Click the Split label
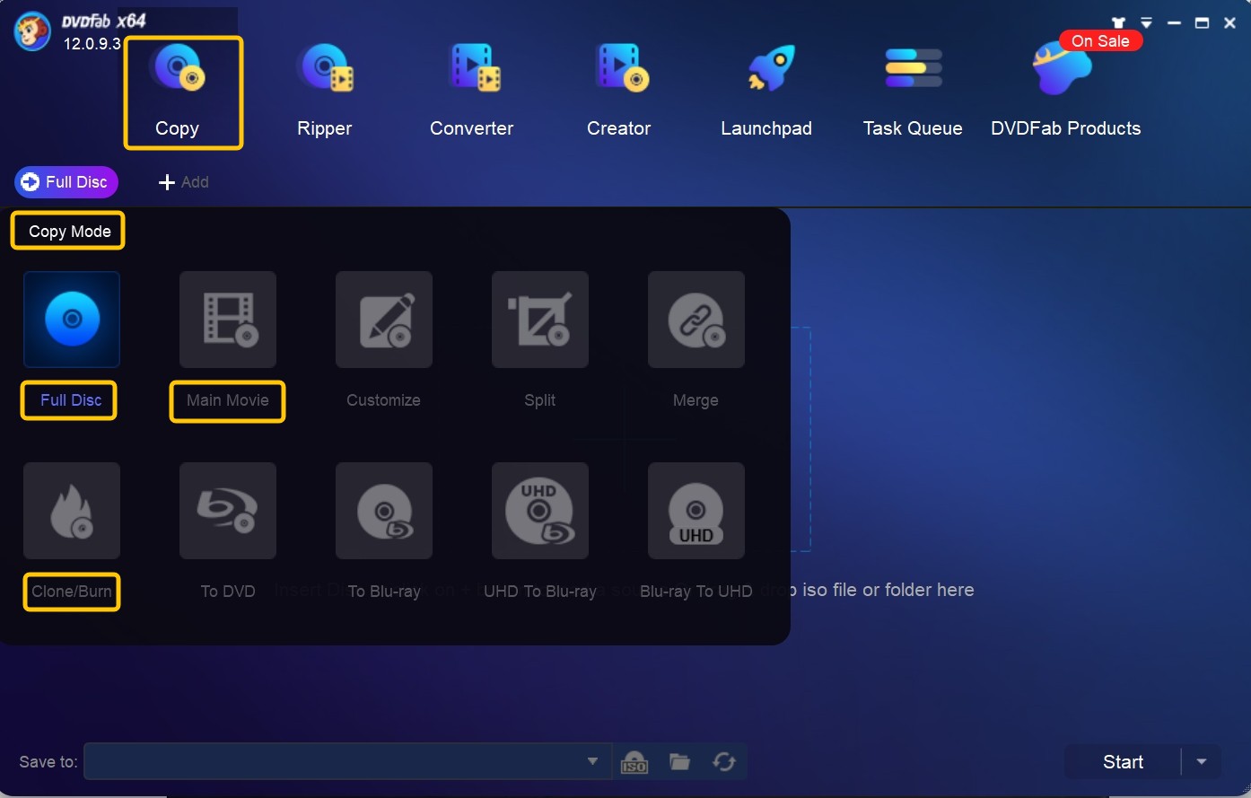 tap(540, 400)
